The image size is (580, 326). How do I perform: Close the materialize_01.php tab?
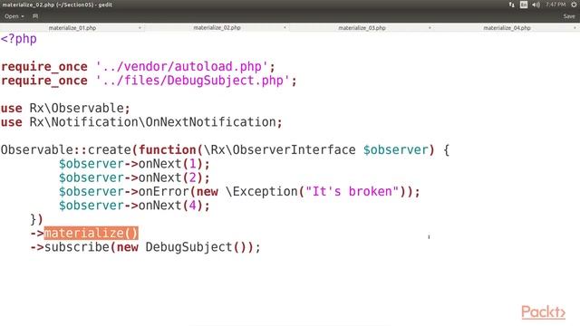pos(140,28)
